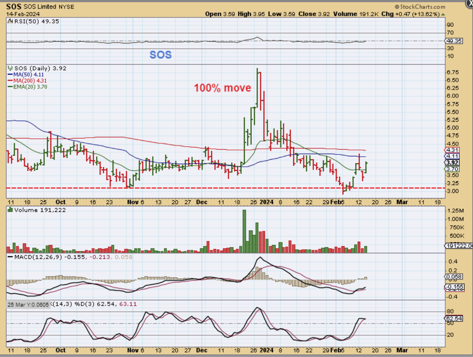Click the SOS Limited NYSE chart title

pyautogui.click(x=40, y=7)
